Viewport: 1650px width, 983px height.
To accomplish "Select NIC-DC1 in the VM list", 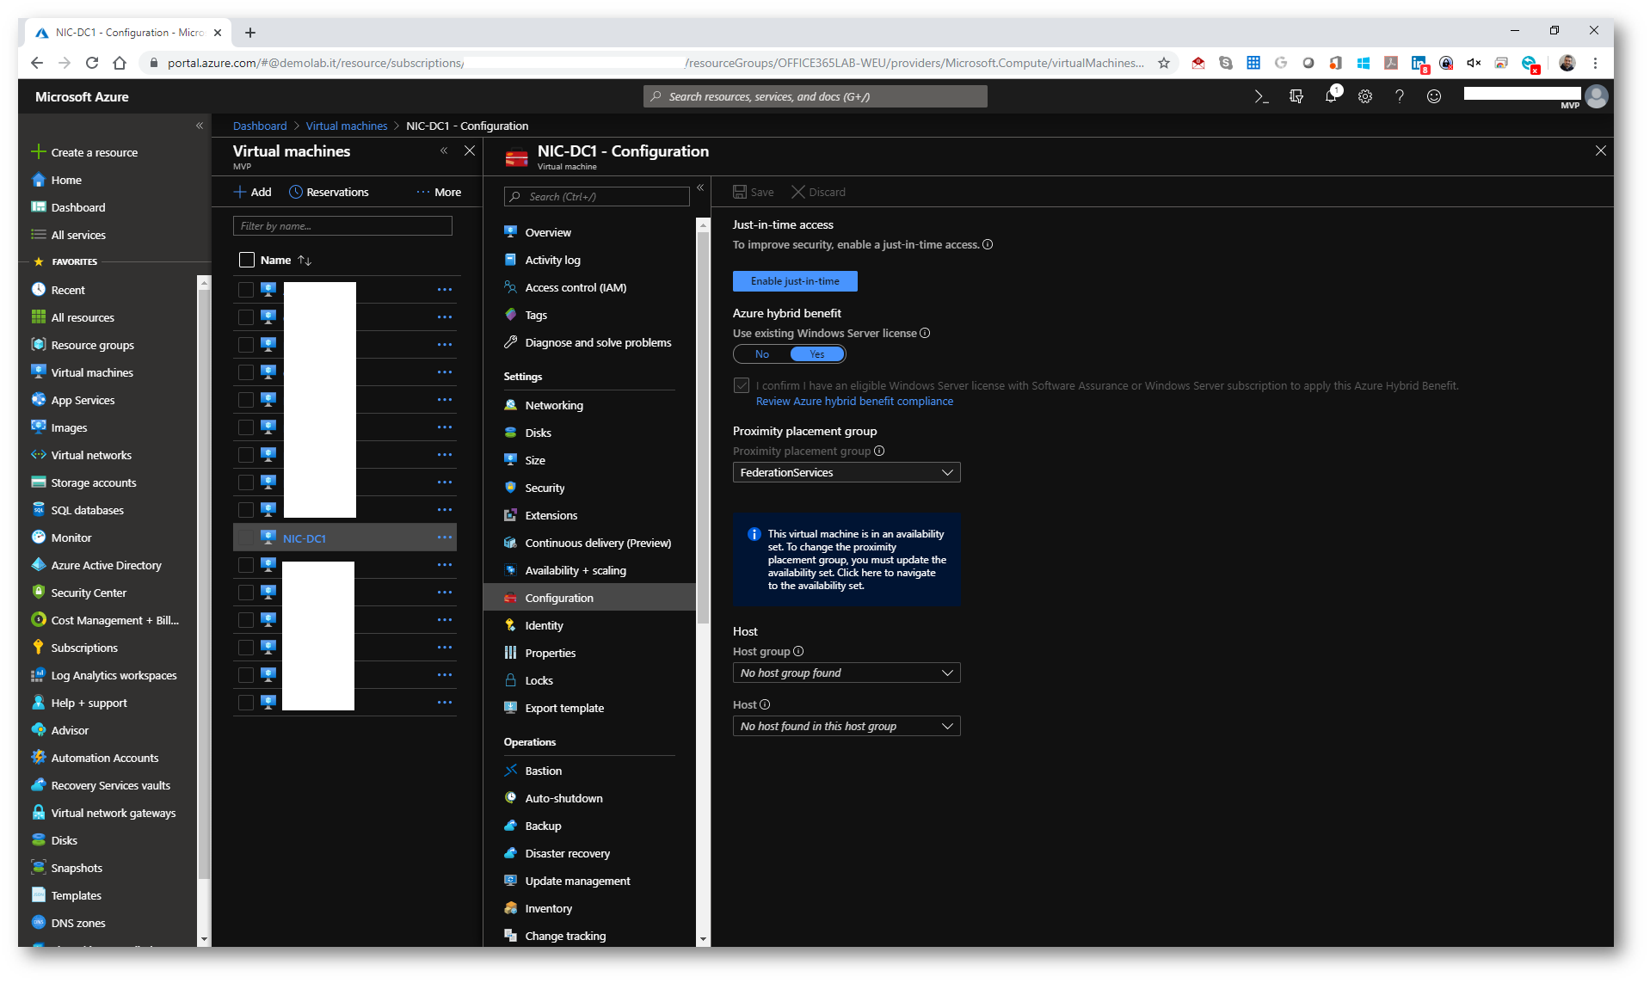I will click(x=305, y=538).
